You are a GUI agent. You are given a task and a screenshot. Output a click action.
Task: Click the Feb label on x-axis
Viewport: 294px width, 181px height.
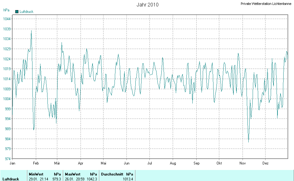(x=36, y=163)
